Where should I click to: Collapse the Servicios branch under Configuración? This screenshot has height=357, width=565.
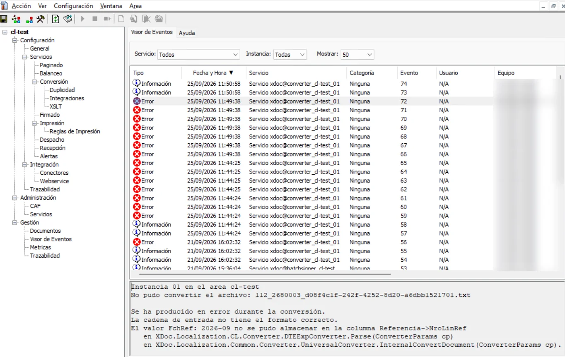point(25,57)
